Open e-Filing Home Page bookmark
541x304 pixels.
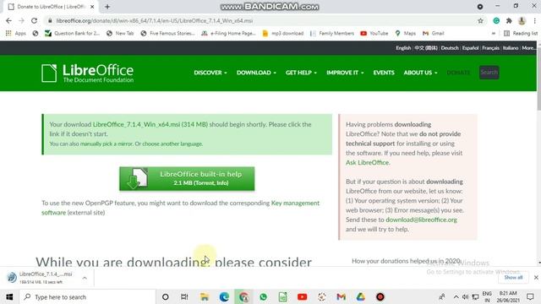coord(228,34)
